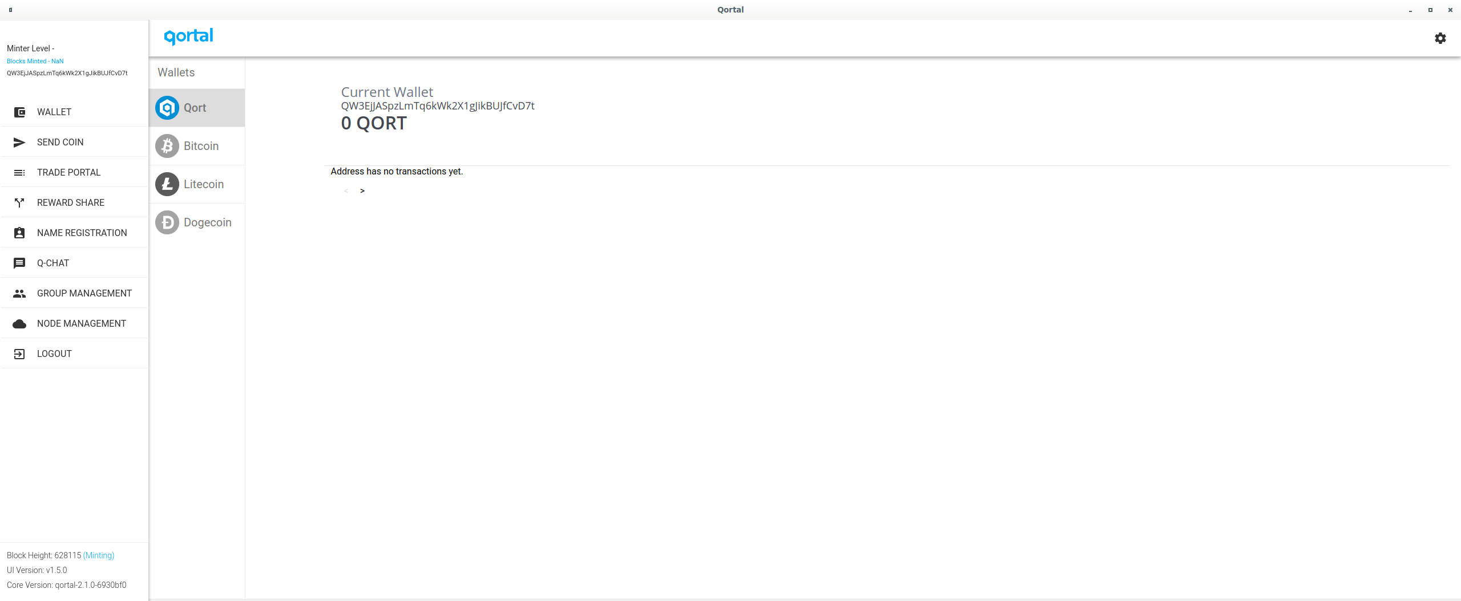Image resolution: width=1461 pixels, height=601 pixels.
Task: Switch to the Litecoin wallet label
Action: point(204,184)
